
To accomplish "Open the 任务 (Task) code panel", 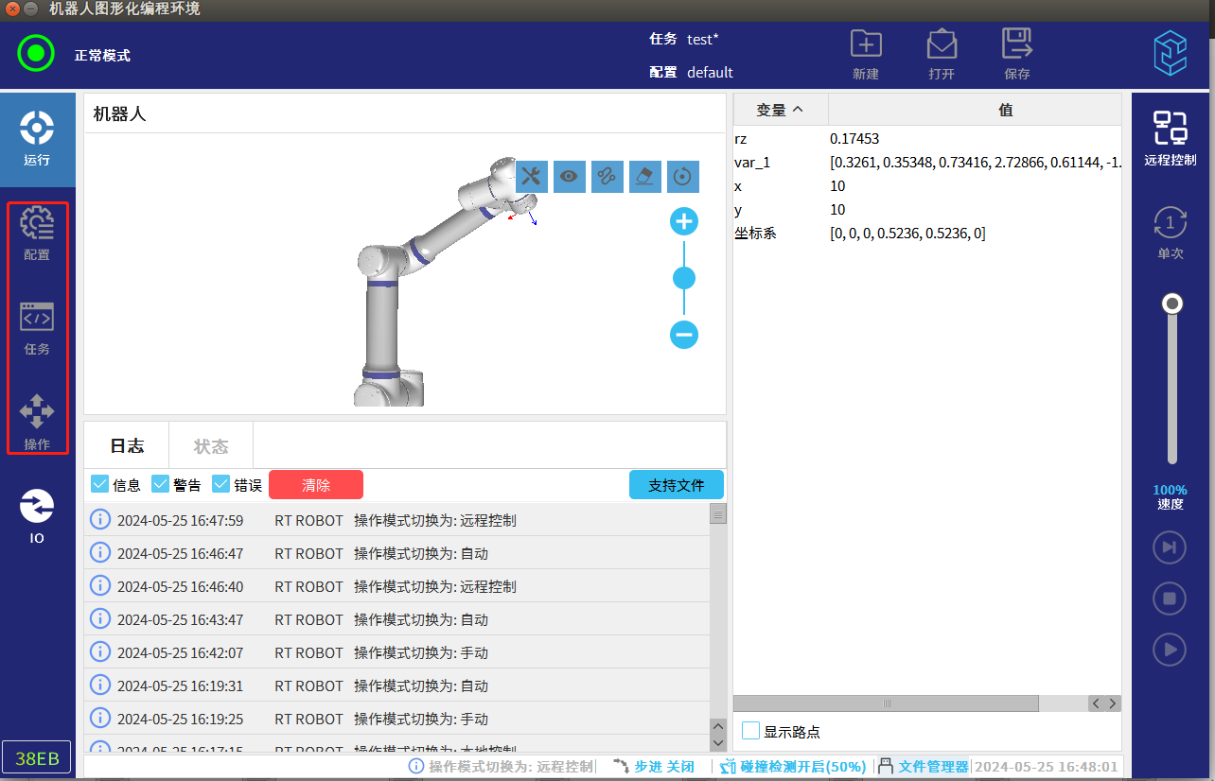I will point(37,327).
